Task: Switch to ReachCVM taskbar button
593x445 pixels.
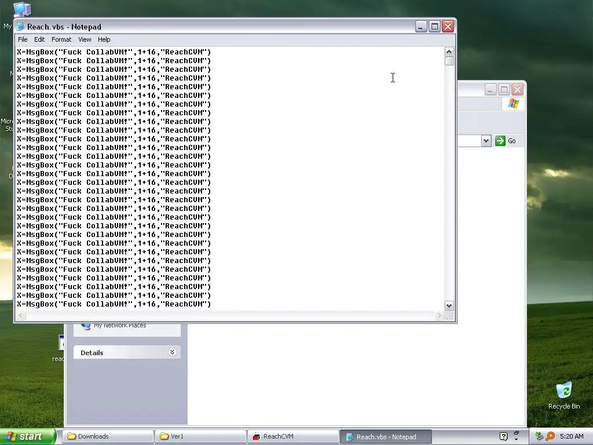Action: coord(293,436)
